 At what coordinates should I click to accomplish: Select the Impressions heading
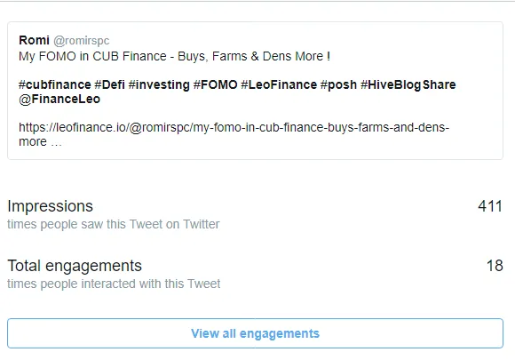50,206
